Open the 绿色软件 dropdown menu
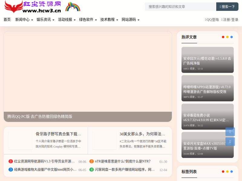 point(88,20)
